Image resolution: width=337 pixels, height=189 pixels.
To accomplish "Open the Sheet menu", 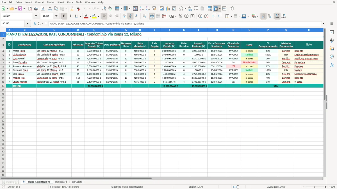I will click(61, 2).
